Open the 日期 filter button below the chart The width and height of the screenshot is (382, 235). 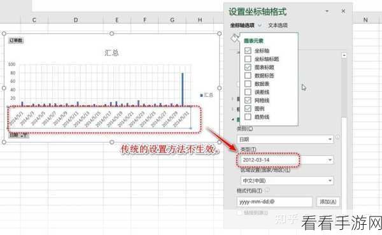tap(18, 135)
